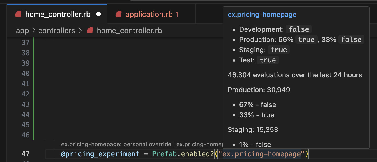Click '46,304 evaluations over the last 24 hours'
Screen dimensions: 377x162
pos(295,75)
